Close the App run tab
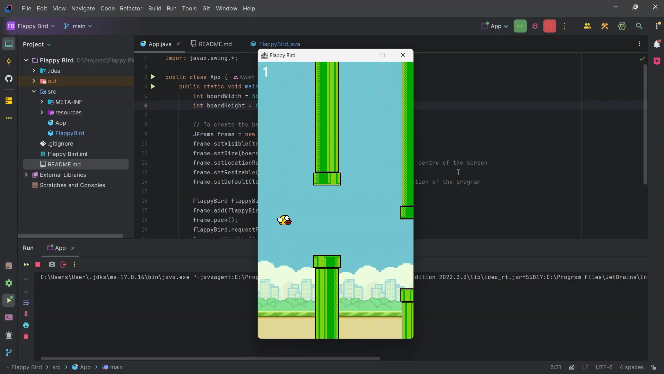The image size is (664, 374). 73,249
